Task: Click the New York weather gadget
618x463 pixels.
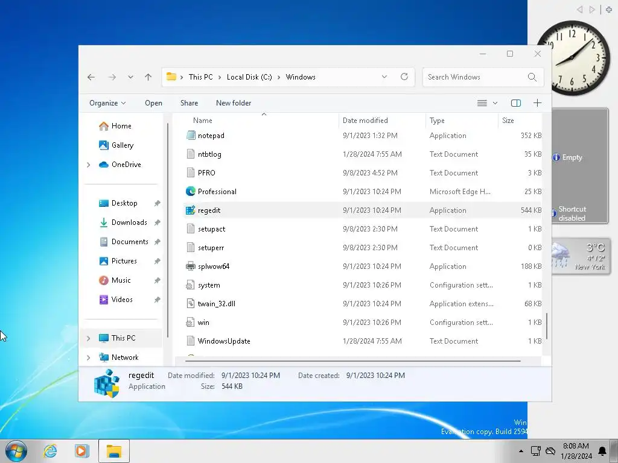Action: [580, 256]
